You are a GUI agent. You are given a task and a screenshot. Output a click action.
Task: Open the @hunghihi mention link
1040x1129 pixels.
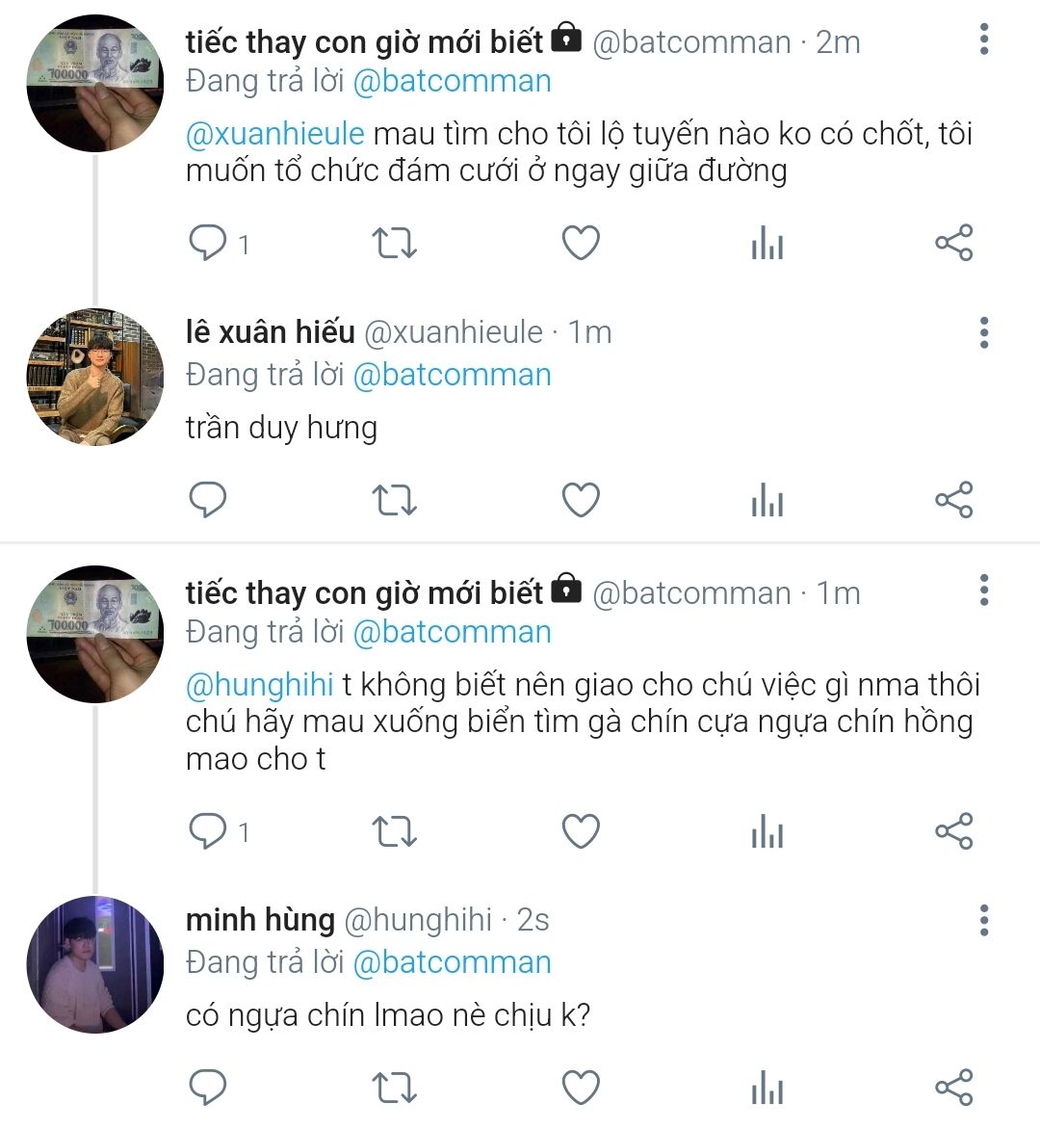pos(259,684)
